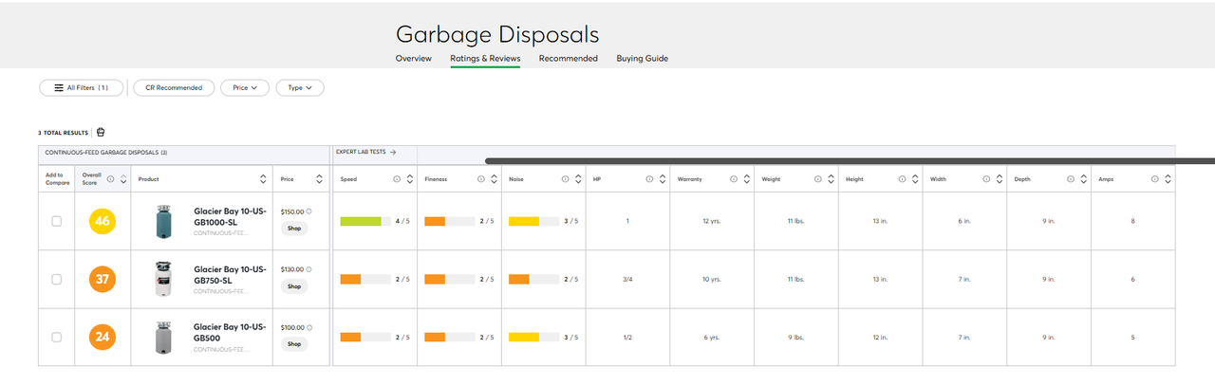Check compare box for Glacier Bay 10-US-GB750-SL

point(56,279)
